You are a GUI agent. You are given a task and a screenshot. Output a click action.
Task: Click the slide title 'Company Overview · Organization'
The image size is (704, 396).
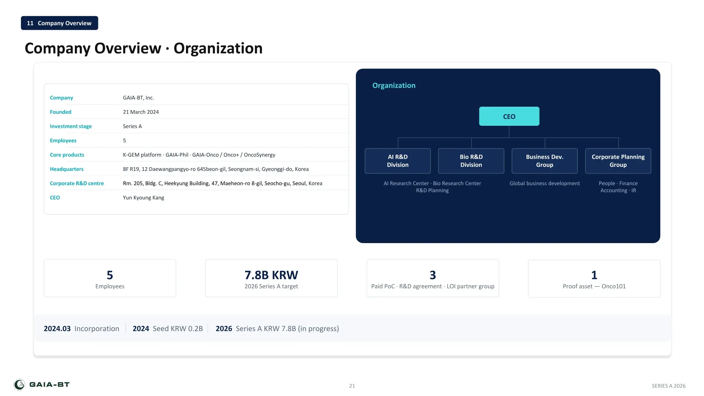143,48
